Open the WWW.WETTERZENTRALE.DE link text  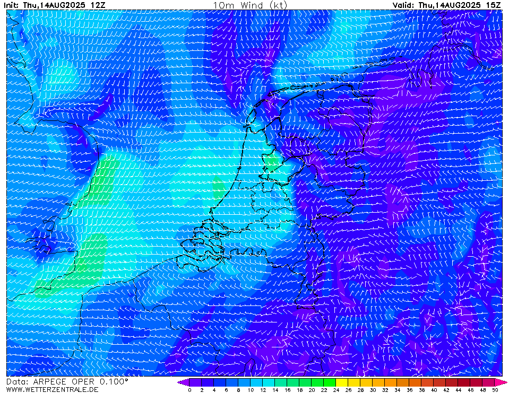[x=52, y=389]
